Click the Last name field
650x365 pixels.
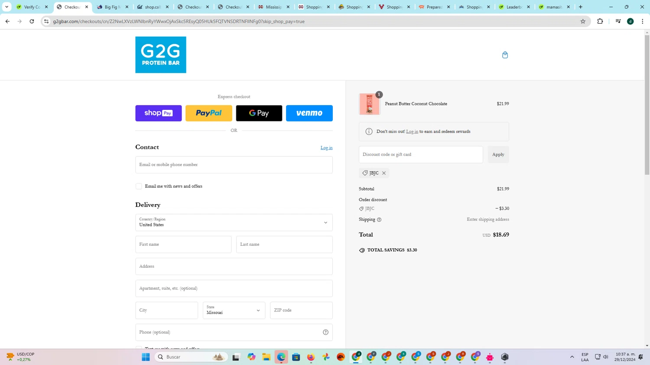(284, 244)
